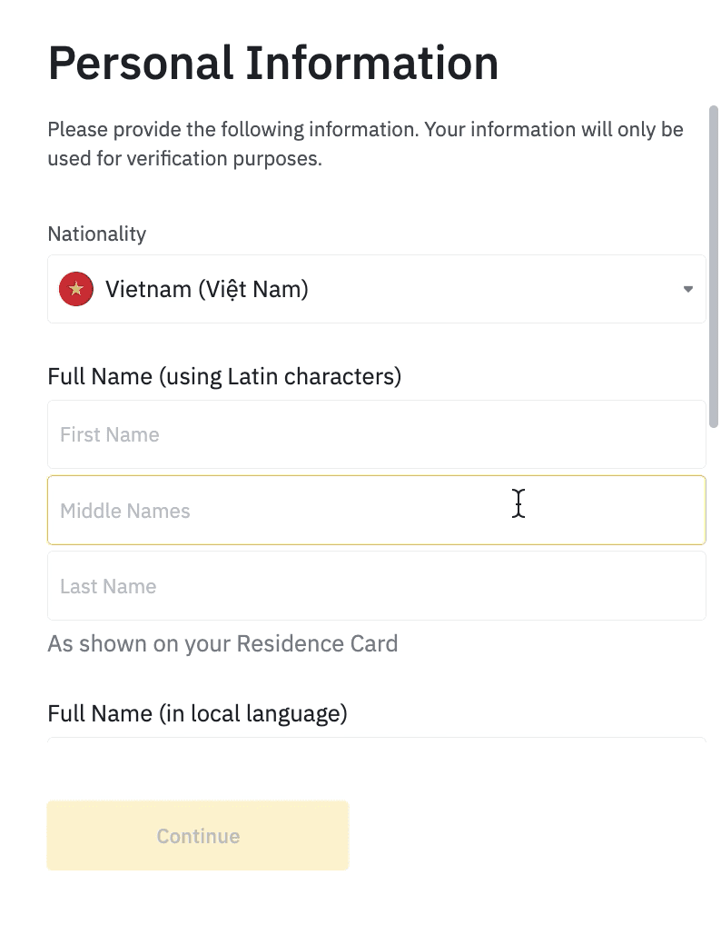Expand the Nationality dropdown arrow
This screenshot has height=925, width=721.
click(x=688, y=290)
